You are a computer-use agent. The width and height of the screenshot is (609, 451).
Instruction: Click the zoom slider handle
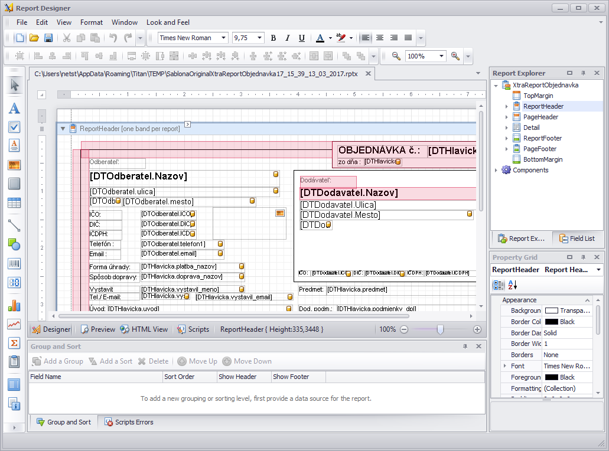click(x=440, y=329)
